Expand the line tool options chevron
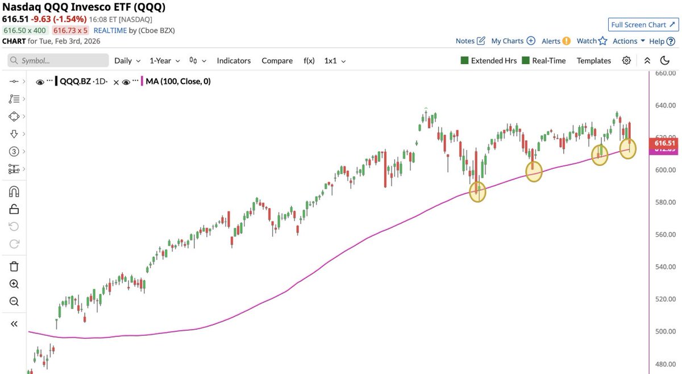 (x=24, y=82)
